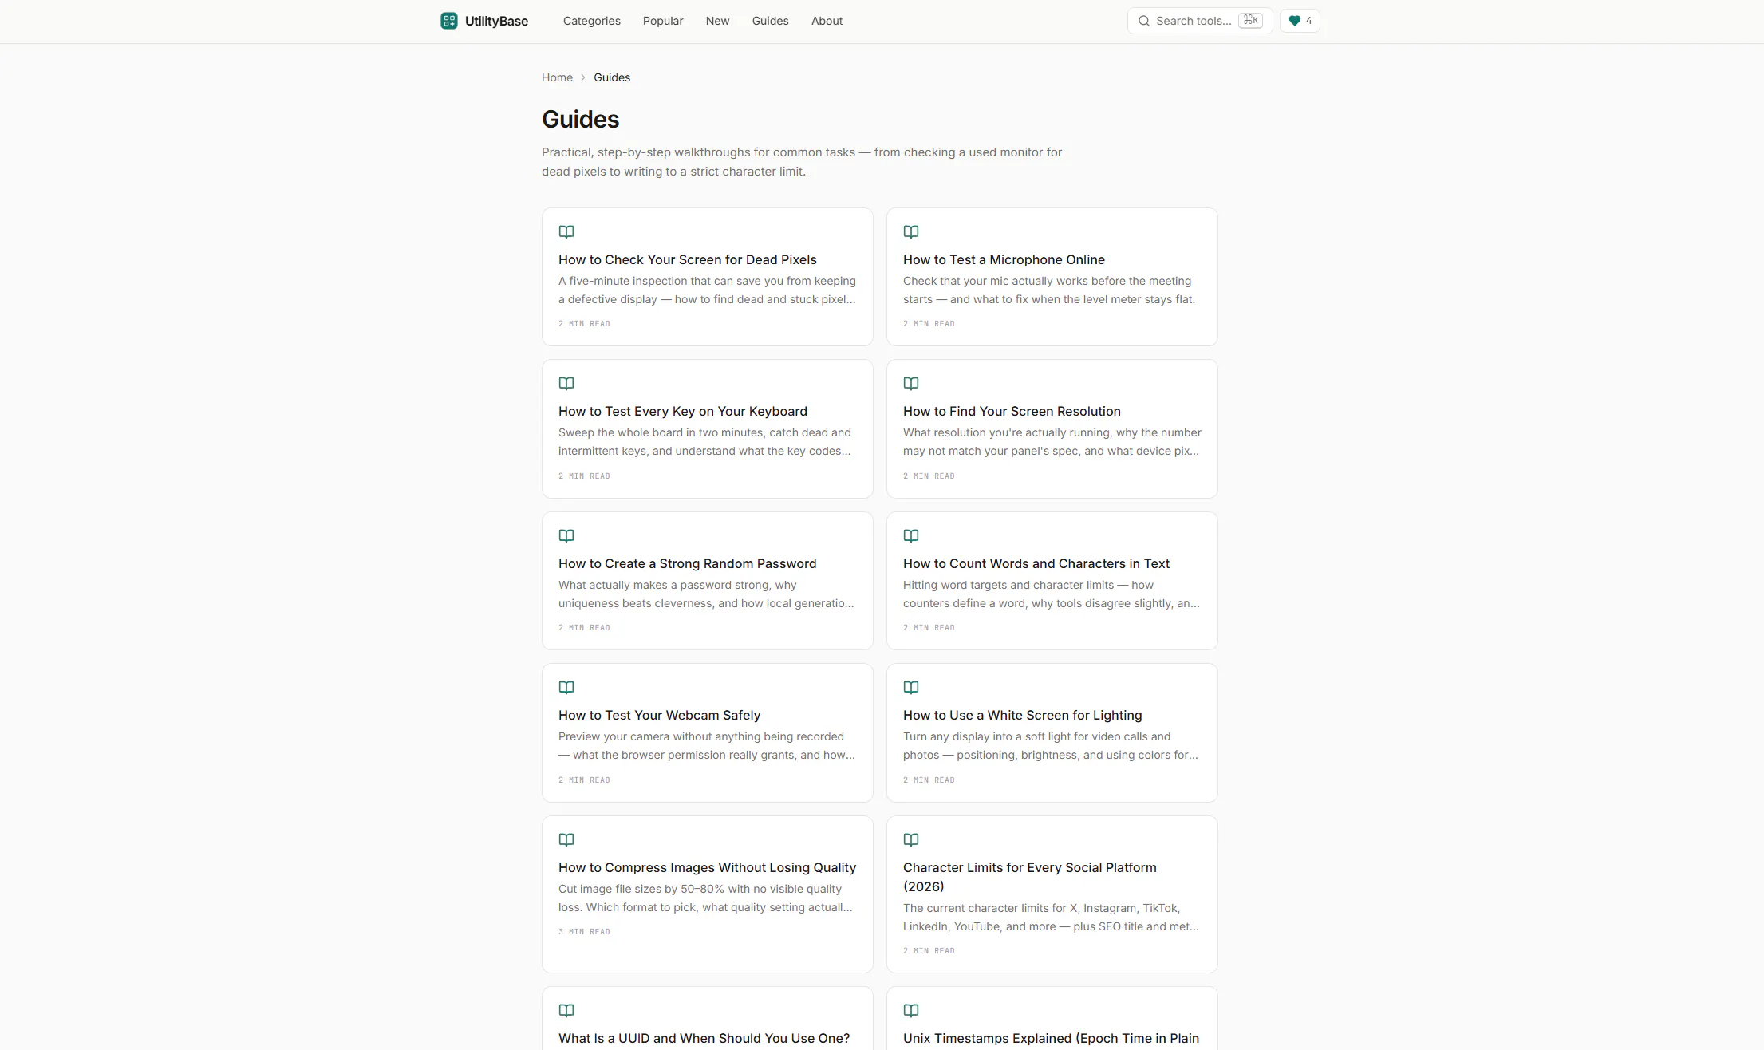Click the magnifier icon in search box
Viewport: 1764px width, 1050px height.
point(1144,21)
